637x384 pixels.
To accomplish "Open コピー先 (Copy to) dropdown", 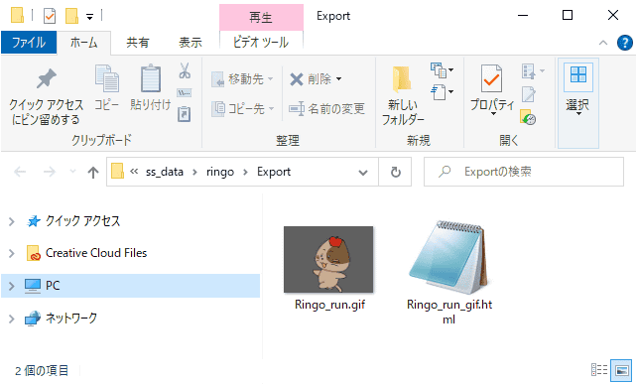I will [x=242, y=109].
